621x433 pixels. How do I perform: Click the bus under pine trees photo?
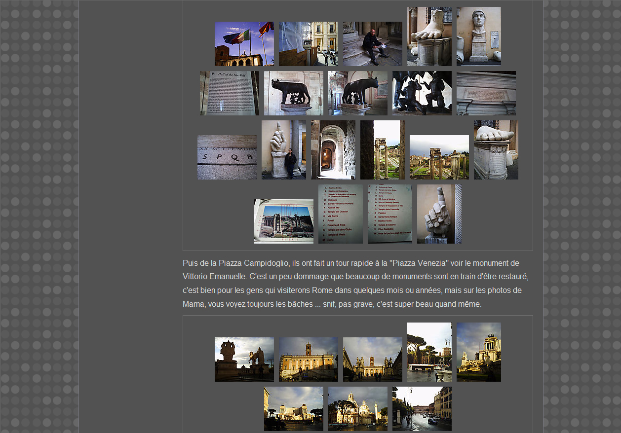[x=429, y=352]
